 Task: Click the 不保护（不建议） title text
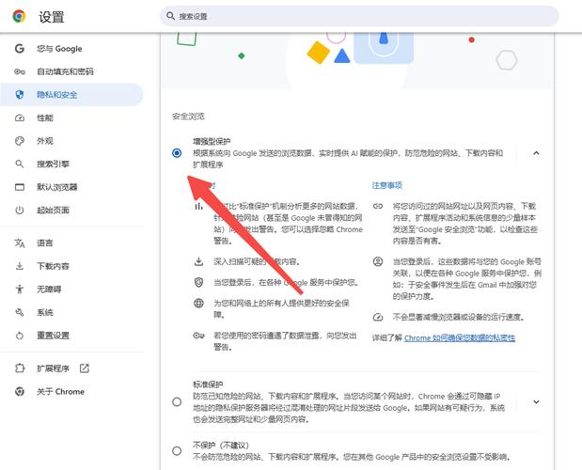tap(221, 446)
